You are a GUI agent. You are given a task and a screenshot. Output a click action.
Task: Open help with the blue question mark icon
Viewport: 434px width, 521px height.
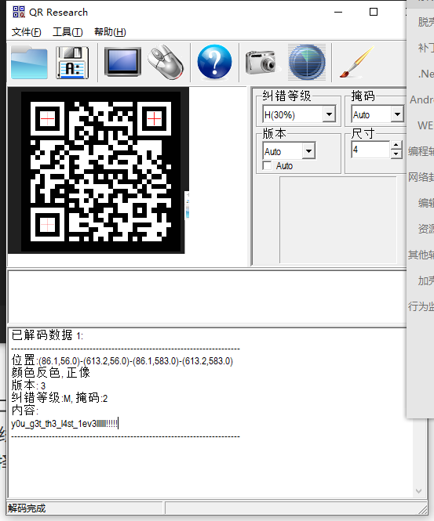tap(214, 62)
